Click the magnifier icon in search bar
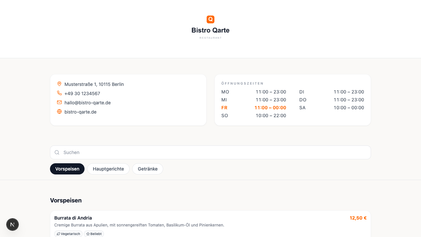 [x=57, y=152]
